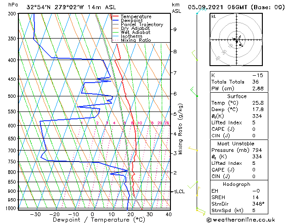Click the "-10" temperature axis label
This screenshot has width=289, height=223.
73,214
